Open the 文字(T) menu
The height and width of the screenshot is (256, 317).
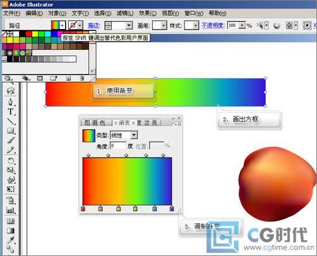pos(80,13)
